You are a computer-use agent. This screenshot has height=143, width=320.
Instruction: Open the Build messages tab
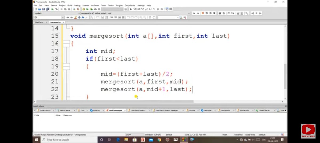115,110
